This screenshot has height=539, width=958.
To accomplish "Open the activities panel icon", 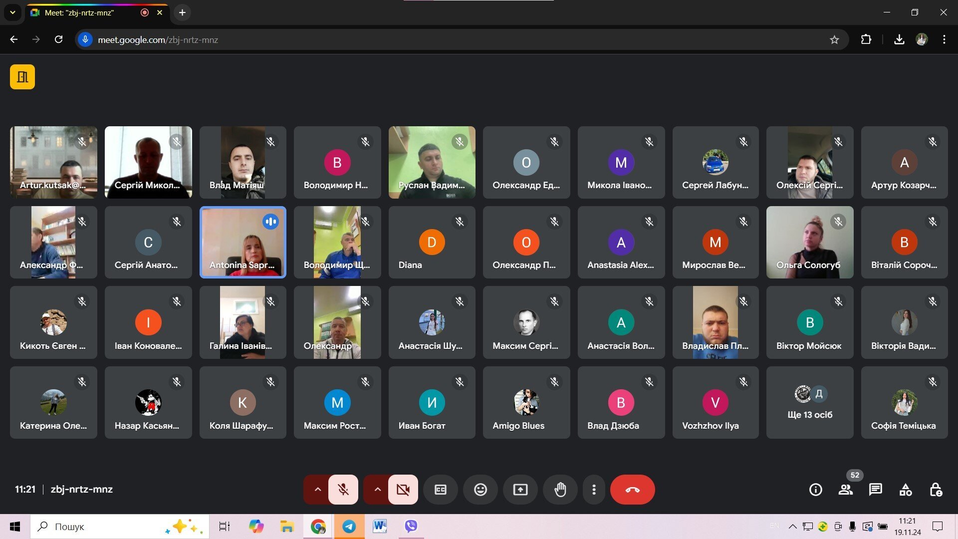I will click(906, 490).
